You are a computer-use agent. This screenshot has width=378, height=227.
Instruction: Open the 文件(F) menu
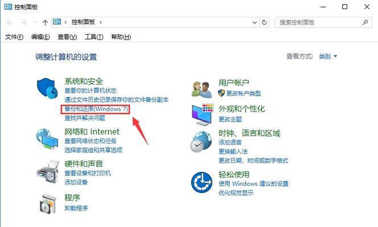click(x=14, y=37)
